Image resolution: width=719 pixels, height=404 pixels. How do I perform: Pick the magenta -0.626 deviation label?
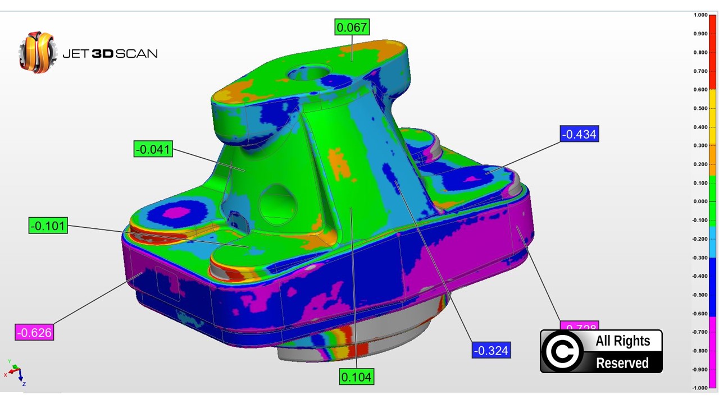pos(34,332)
